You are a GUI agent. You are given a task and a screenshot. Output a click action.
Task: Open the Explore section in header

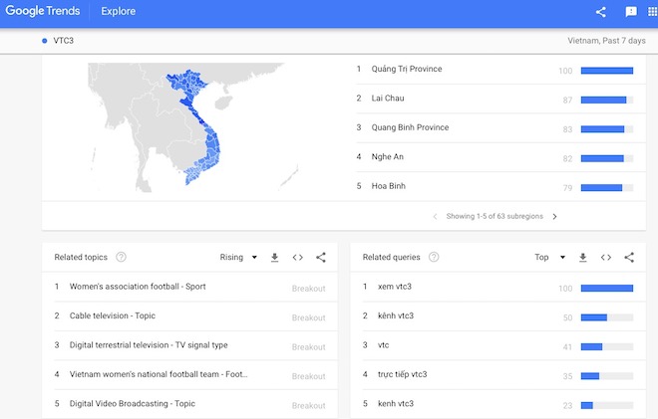pyautogui.click(x=119, y=12)
